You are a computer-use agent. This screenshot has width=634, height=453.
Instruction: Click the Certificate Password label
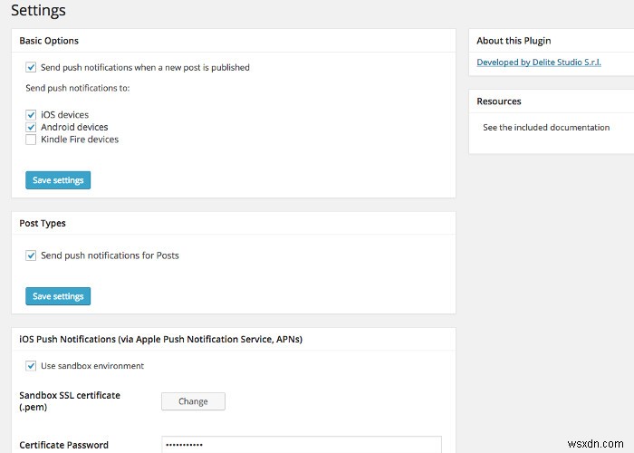[x=64, y=445]
